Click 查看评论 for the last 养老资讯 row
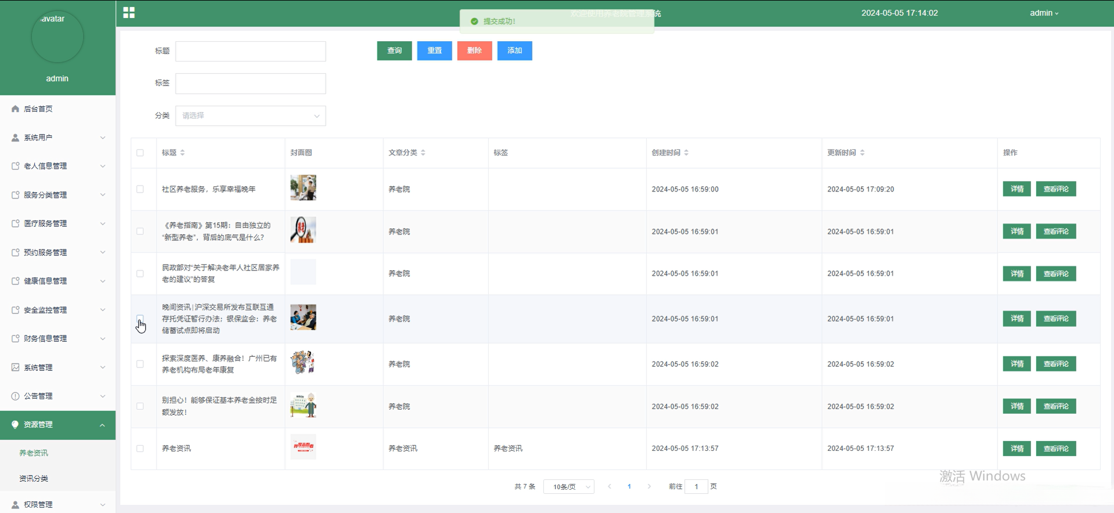 click(x=1056, y=449)
